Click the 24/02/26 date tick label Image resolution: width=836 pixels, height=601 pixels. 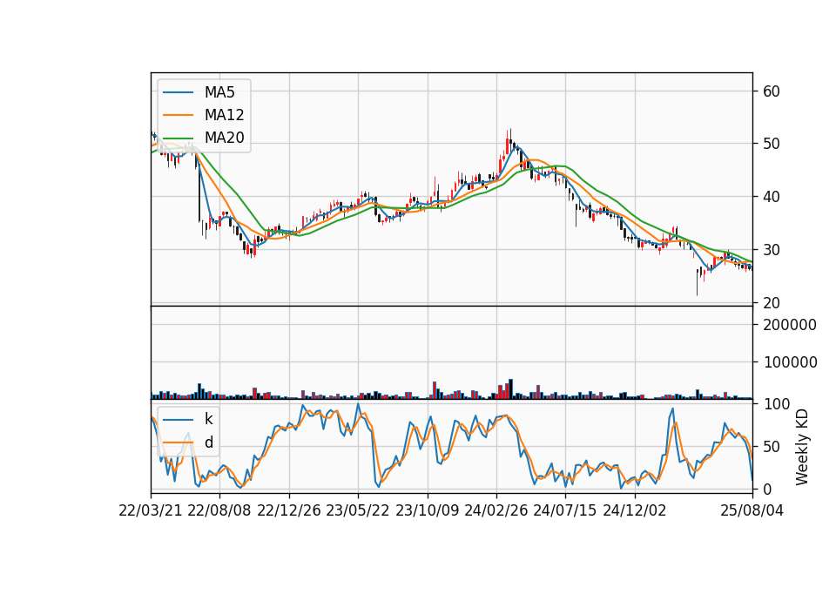pos(496,511)
